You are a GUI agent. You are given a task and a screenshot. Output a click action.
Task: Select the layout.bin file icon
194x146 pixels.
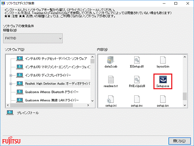[x=163, y=60]
